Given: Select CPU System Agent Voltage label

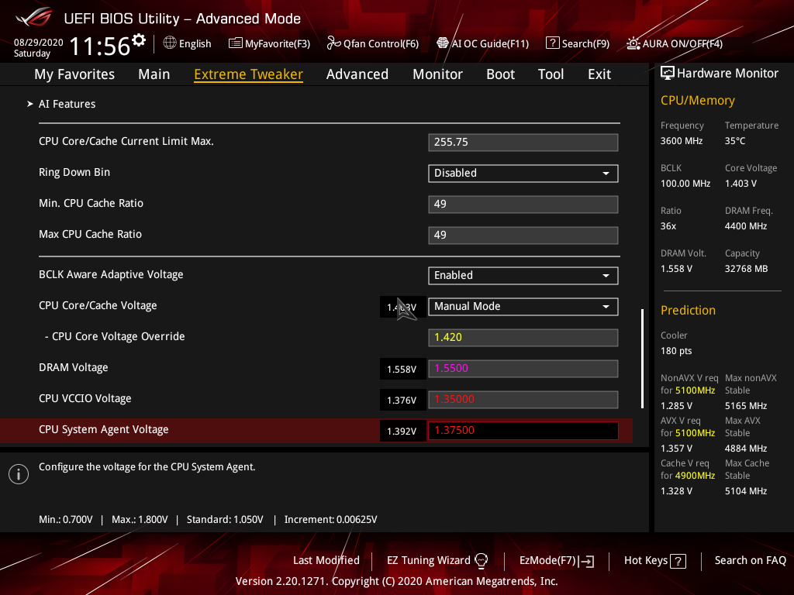Looking at the screenshot, I should 104,429.
